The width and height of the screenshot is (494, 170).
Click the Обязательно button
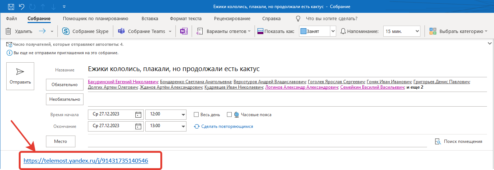coord(64,85)
